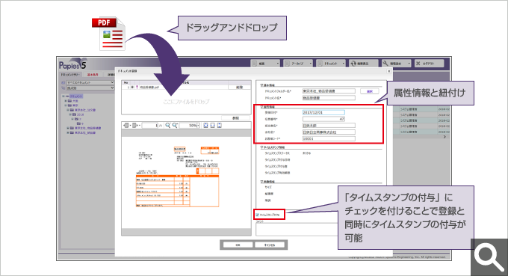This screenshot has width=508, height=276.
Task: Click the date field 2017/12/01
Action: pyautogui.click(x=323, y=112)
